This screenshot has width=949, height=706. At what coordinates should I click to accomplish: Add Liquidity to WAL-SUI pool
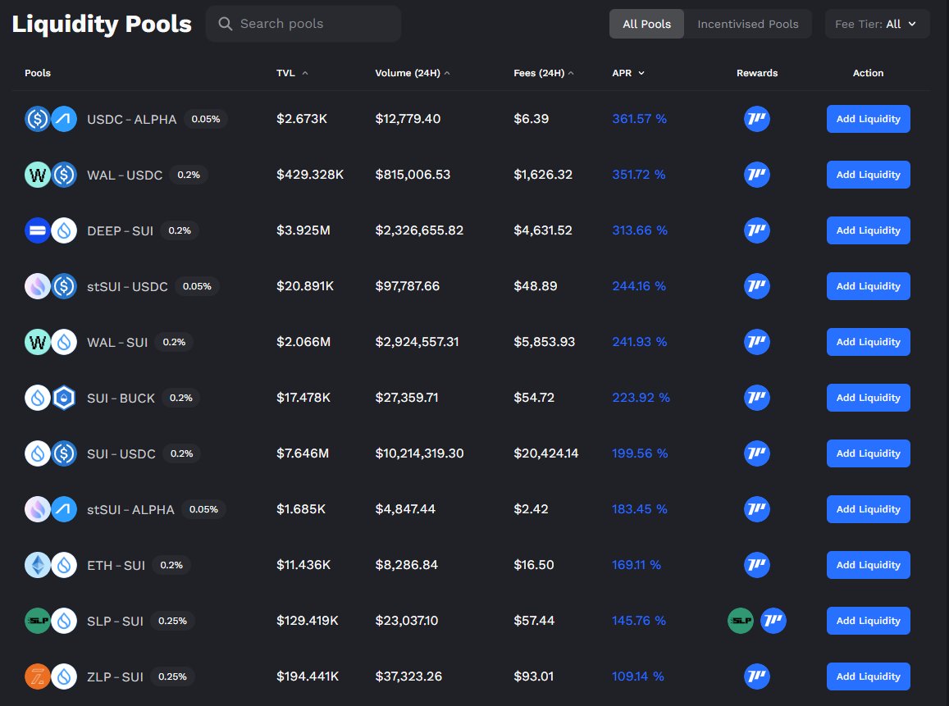coord(868,342)
